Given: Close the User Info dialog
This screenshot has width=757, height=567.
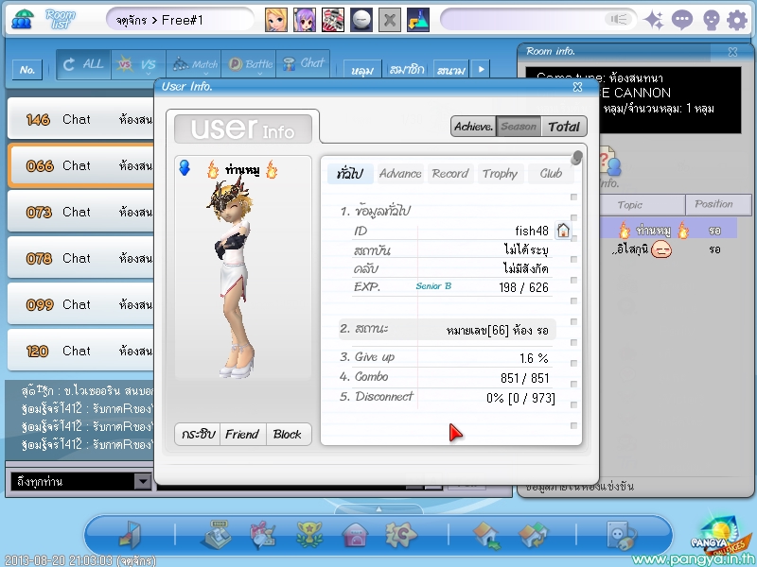Looking at the screenshot, I should point(577,86).
